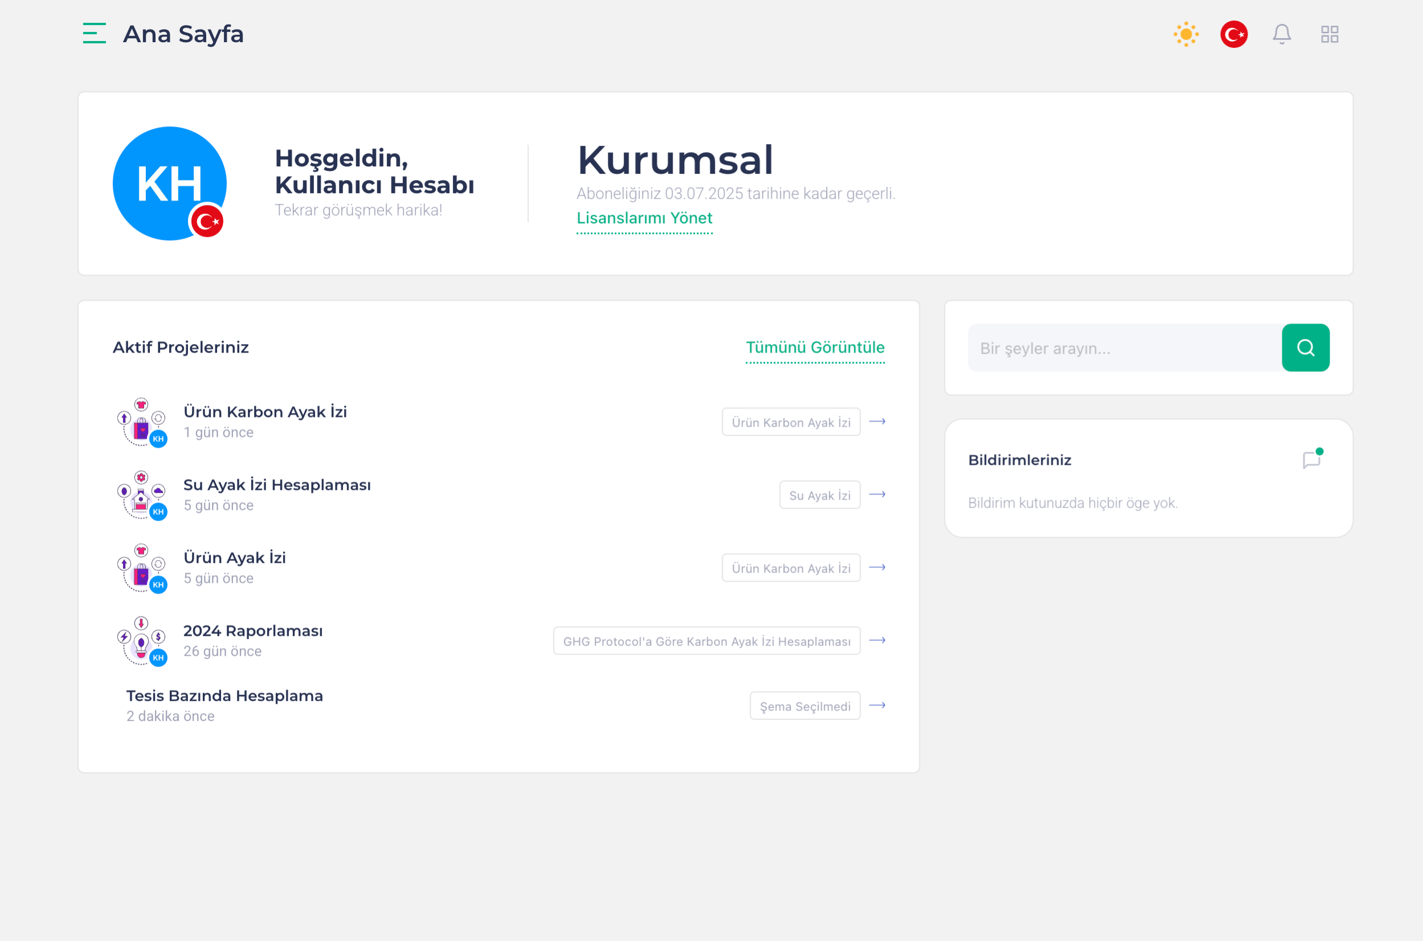The width and height of the screenshot is (1423, 941).
Task: Open Tesis Bazında Hesaplama via its arrow
Action: click(878, 705)
